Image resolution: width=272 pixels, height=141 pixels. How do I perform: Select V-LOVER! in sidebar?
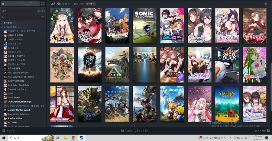point(12,123)
